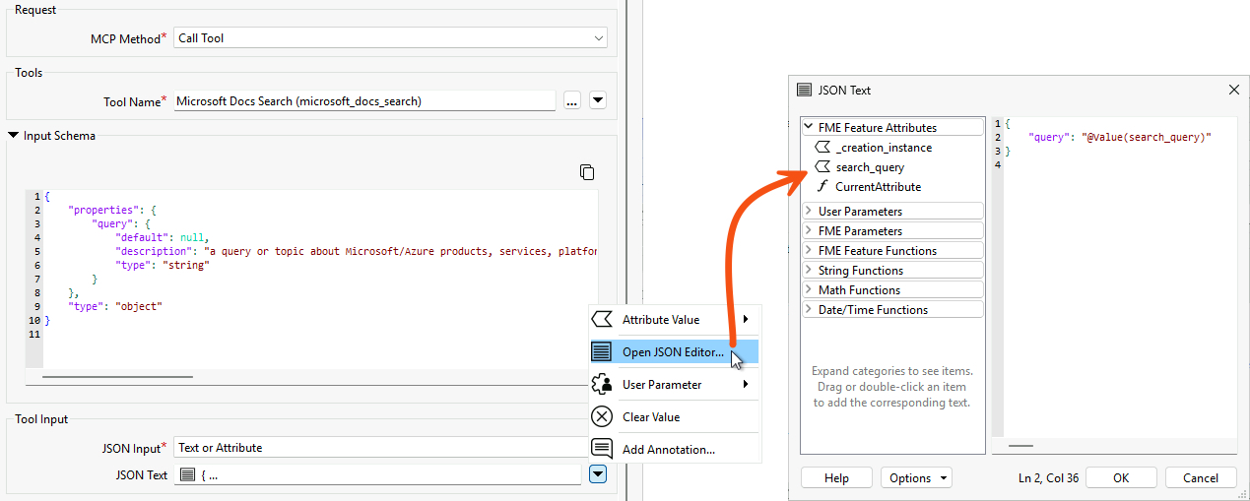This screenshot has width=1250, height=501.
Task: Click the Help button
Action: (x=836, y=477)
